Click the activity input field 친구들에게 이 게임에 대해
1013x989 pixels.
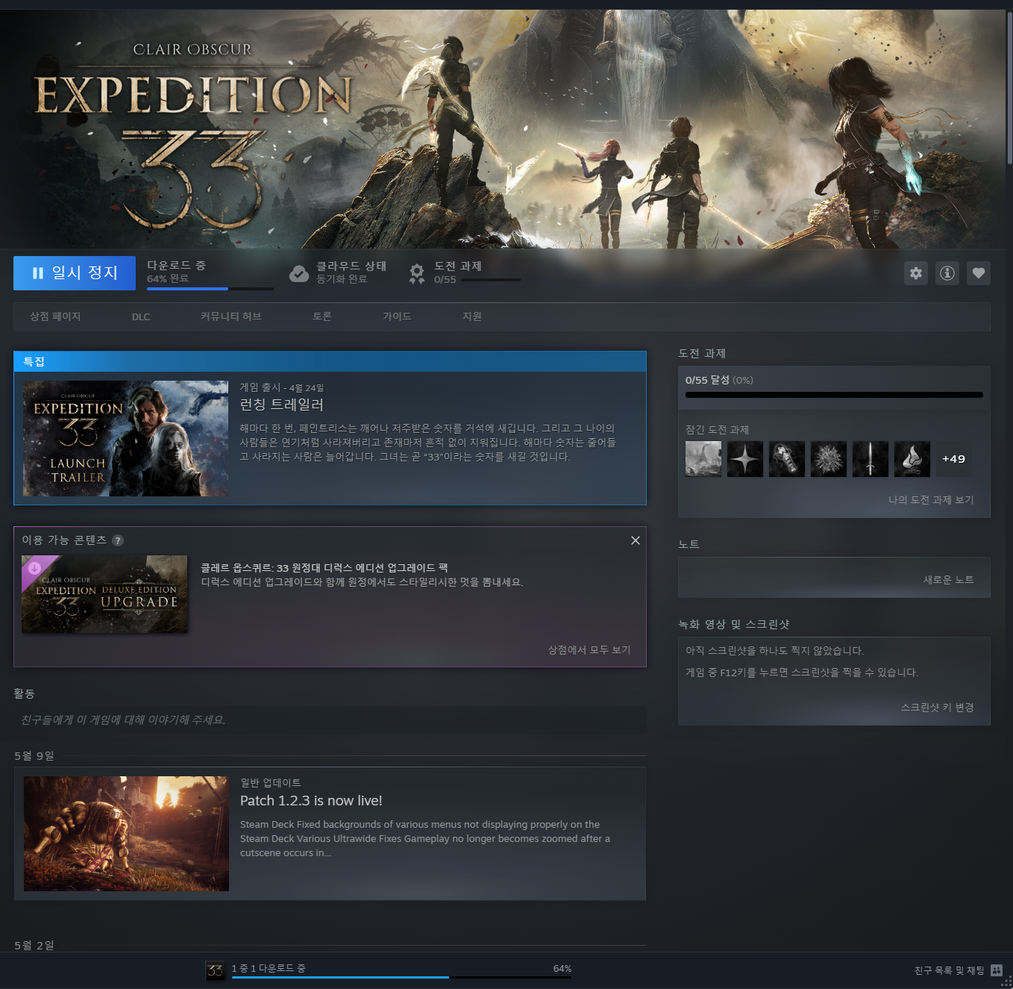pos(330,720)
